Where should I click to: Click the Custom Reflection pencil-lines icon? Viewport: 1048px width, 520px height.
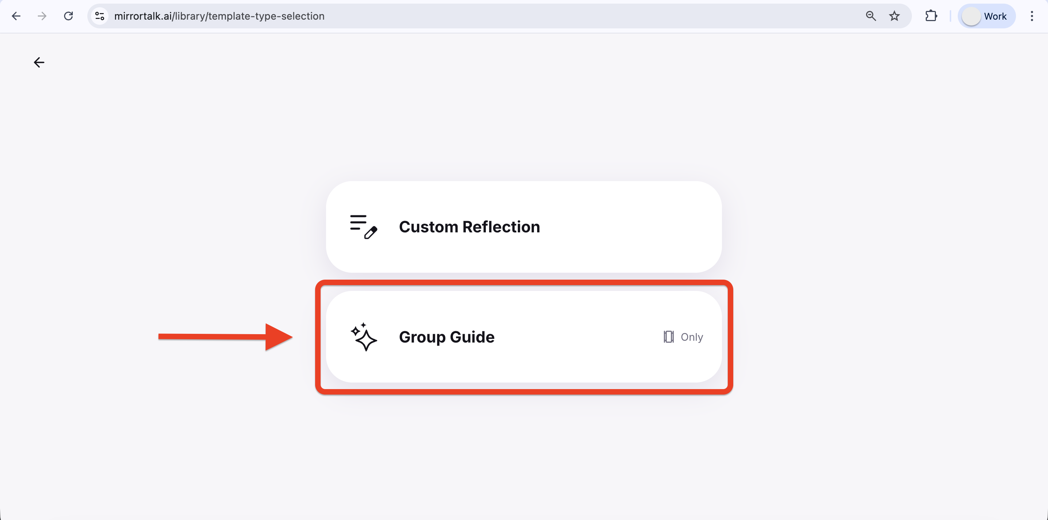pyautogui.click(x=363, y=227)
